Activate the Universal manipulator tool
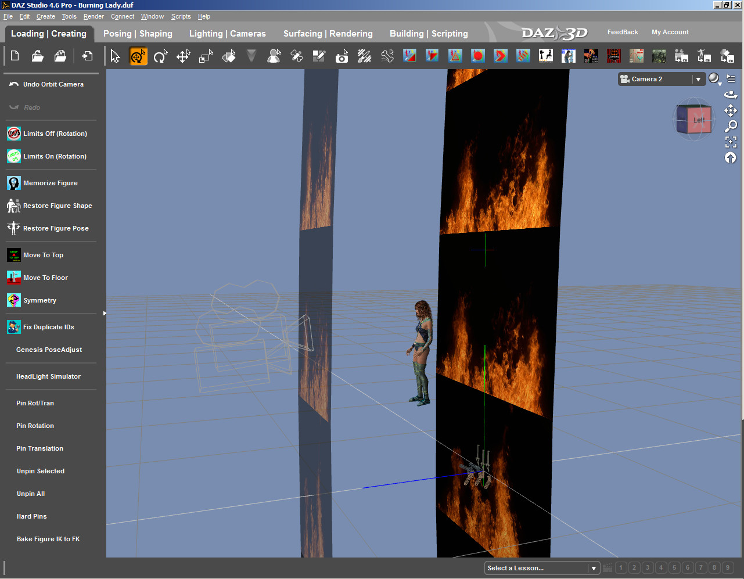Image resolution: width=744 pixels, height=579 pixels. point(138,56)
